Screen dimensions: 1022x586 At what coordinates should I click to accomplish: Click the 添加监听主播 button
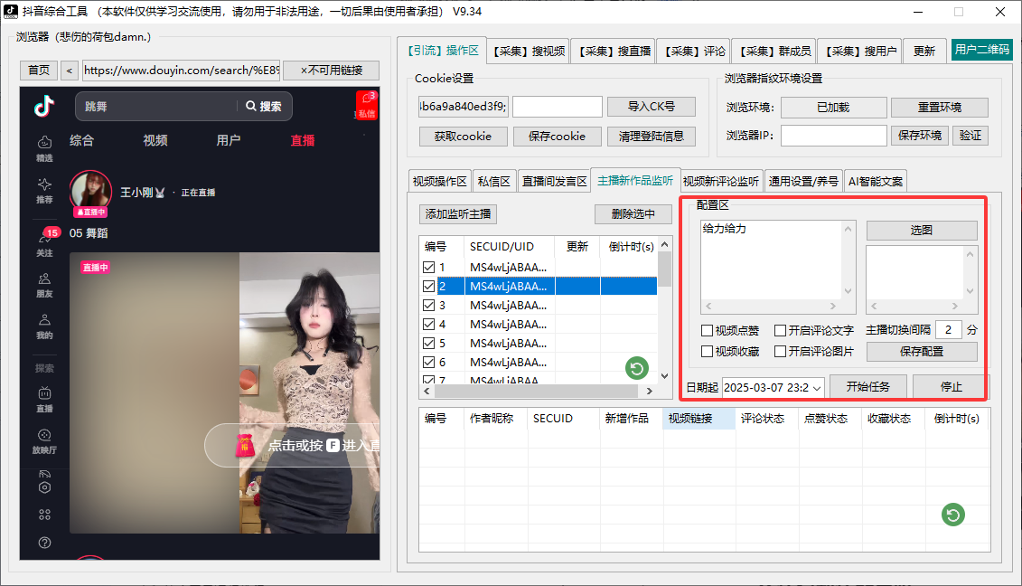point(459,214)
